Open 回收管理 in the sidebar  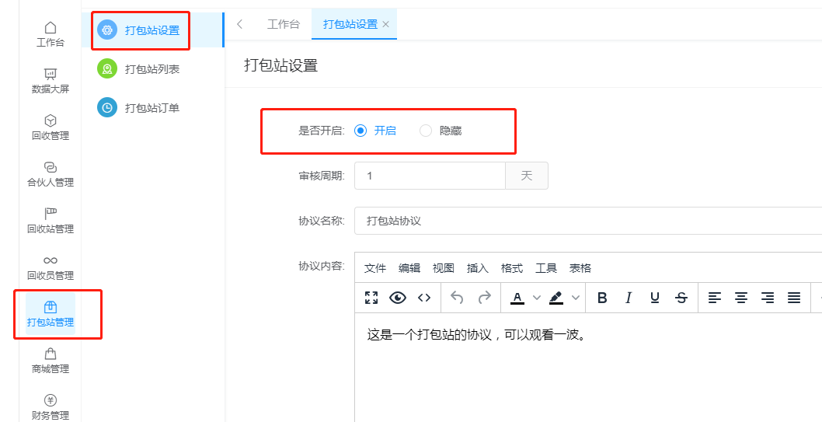51,128
